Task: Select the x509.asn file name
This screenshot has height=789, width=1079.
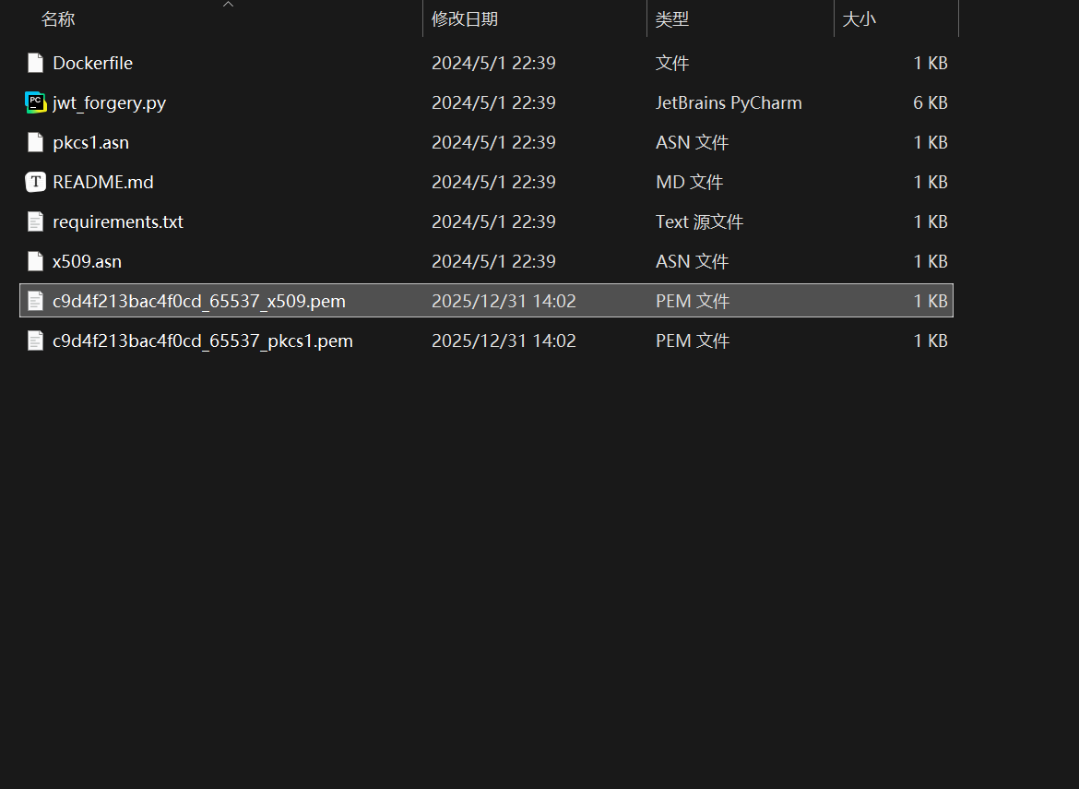Action: [x=88, y=262]
